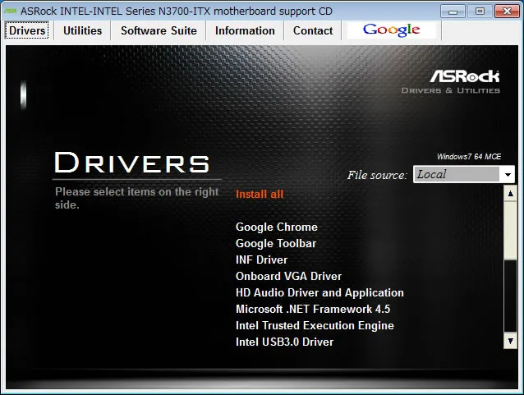The image size is (524, 395).
Task: Minimize the support CD window
Action: click(x=453, y=11)
